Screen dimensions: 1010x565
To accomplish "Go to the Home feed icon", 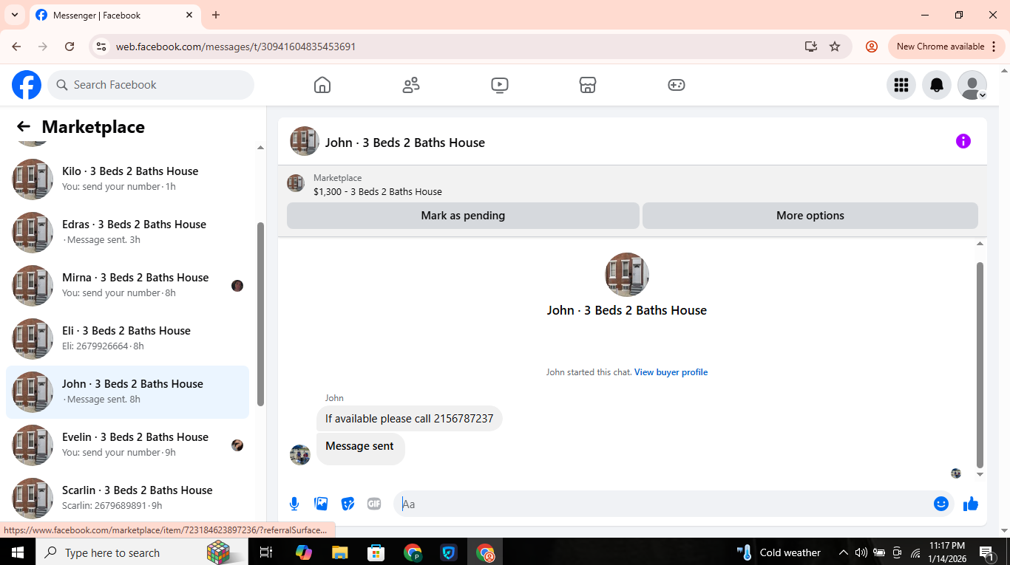I will tap(322, 85).
